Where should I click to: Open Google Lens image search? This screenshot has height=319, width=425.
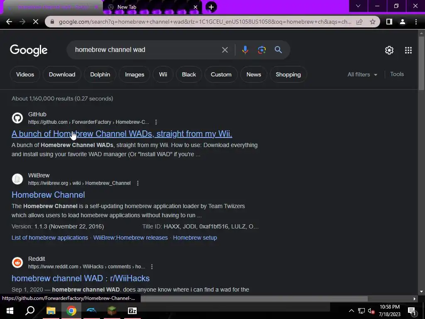pyautogui.click(x=261, y=50)
